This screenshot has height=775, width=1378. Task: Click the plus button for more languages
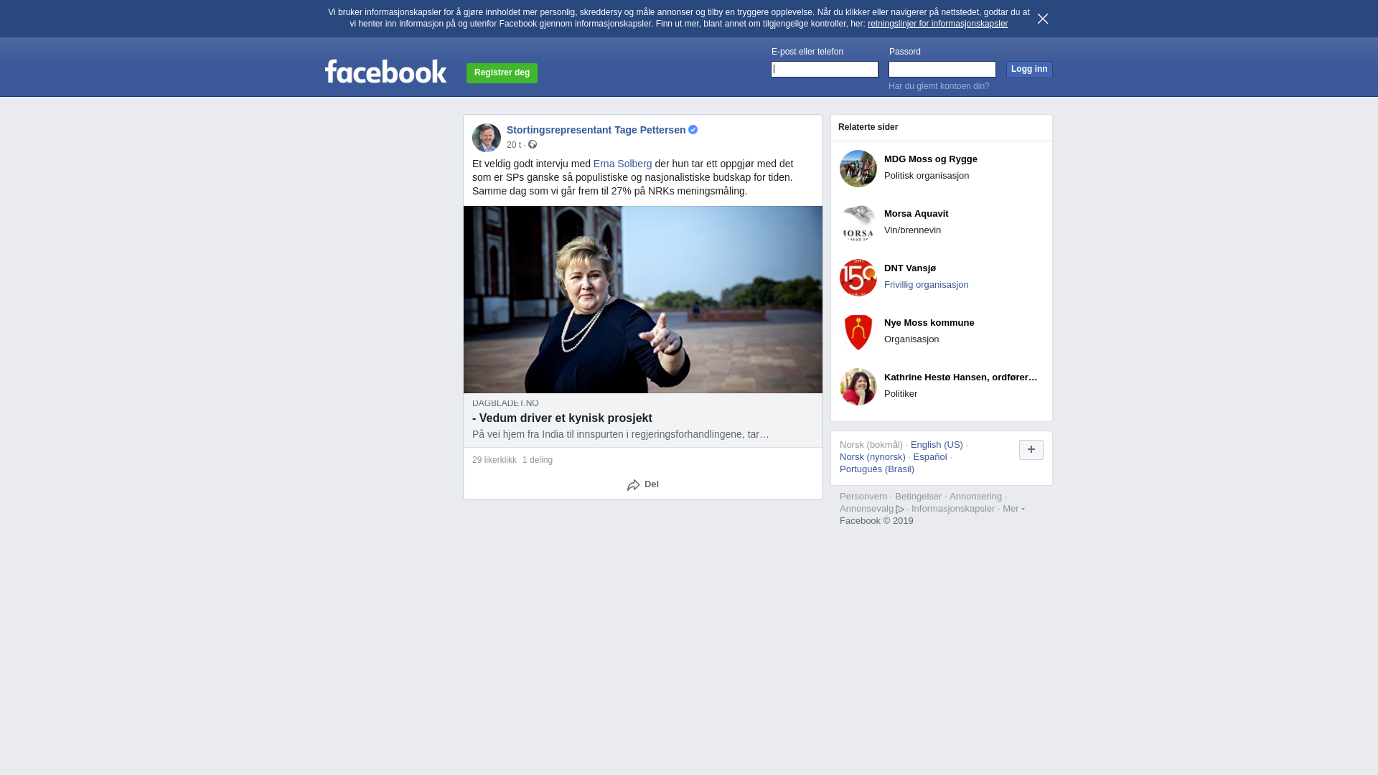[1031, 450]
